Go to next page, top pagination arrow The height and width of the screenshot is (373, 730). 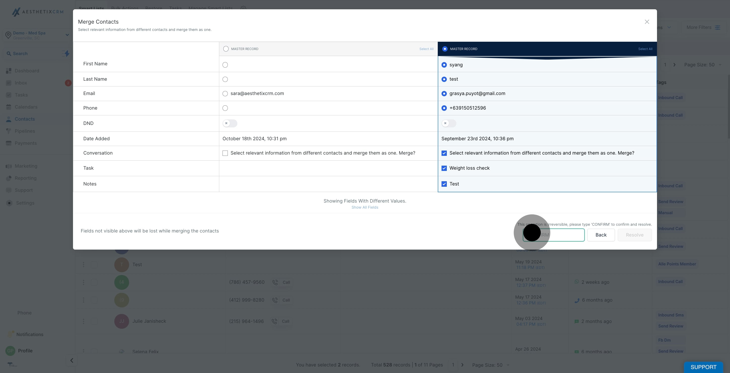point(674,65)
